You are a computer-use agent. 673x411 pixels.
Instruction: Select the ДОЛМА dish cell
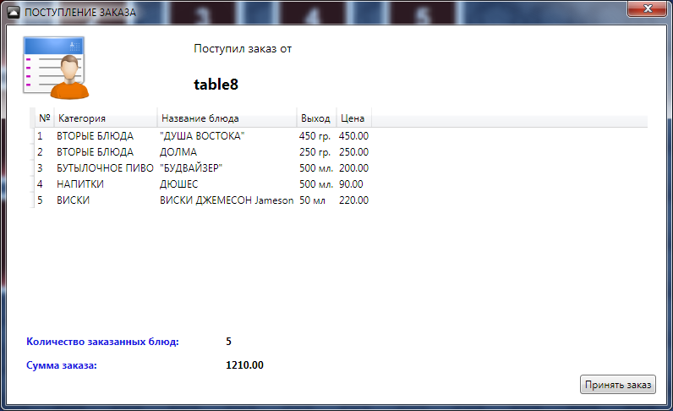click(178, 152)
